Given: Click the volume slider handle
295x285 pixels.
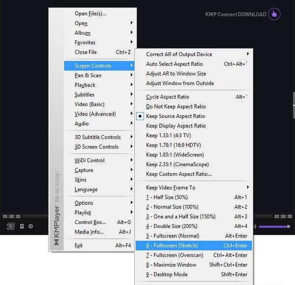Looking at the screenshot, I should tap(288, 227).
